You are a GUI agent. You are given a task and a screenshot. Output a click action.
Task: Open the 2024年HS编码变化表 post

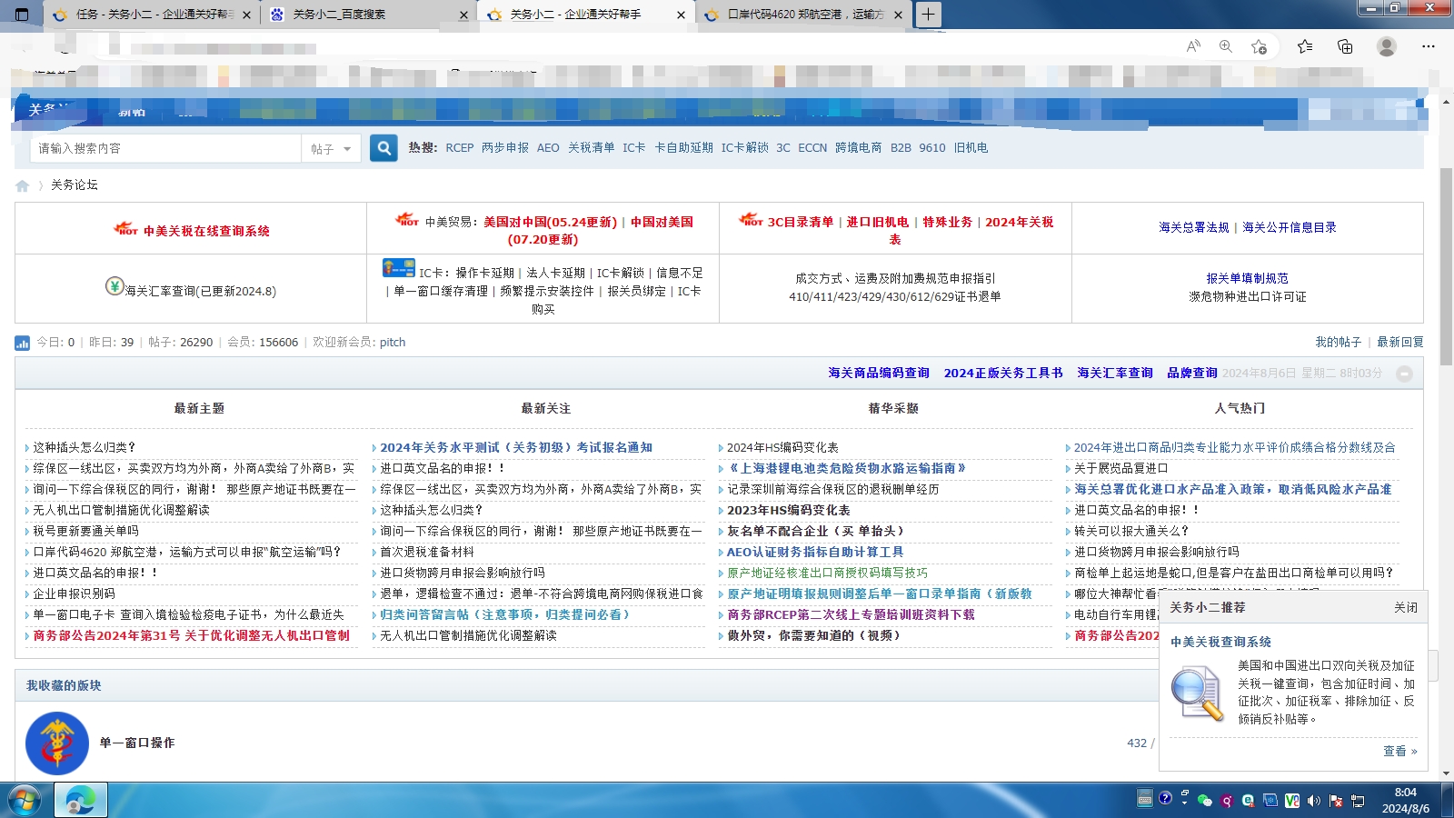(x=782, y=448)
